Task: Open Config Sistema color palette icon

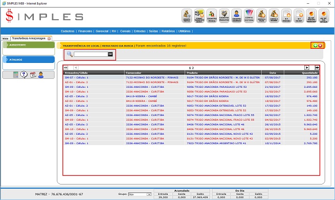Action: coord(249,16)
